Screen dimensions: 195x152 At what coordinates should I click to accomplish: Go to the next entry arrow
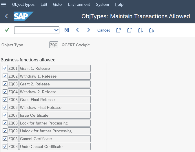[x=89, y=30]
